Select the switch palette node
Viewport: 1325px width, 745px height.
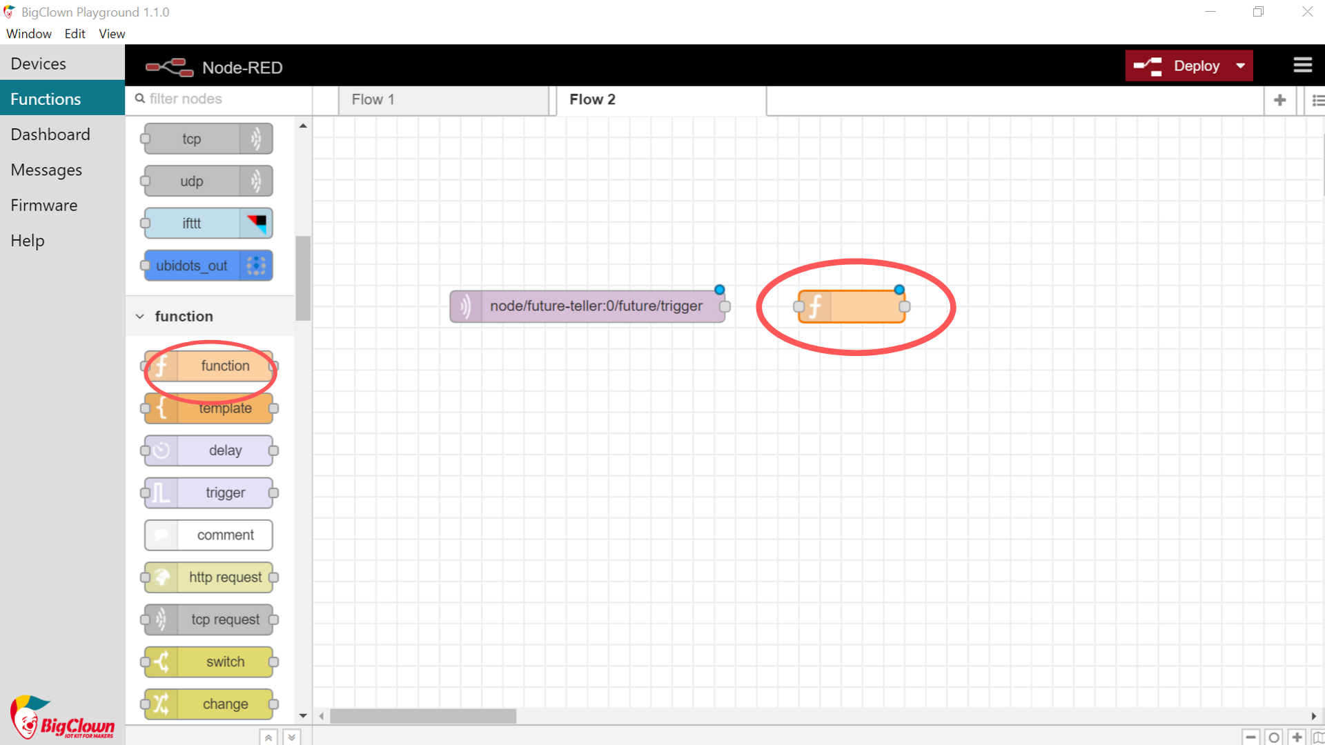[x=208, y=662]
